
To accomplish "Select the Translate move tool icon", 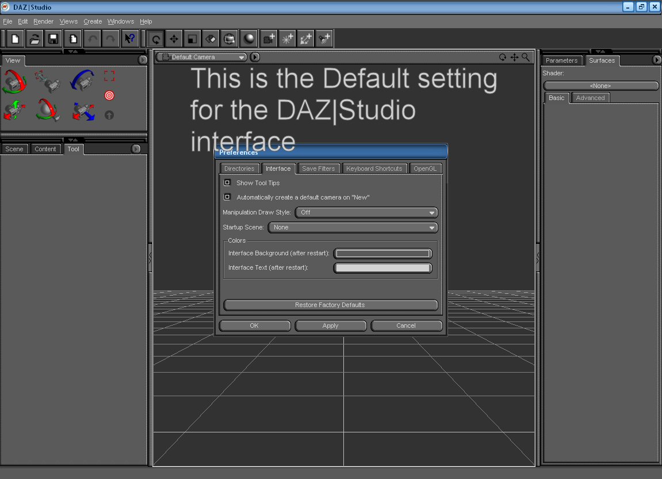I will (174, 39).
